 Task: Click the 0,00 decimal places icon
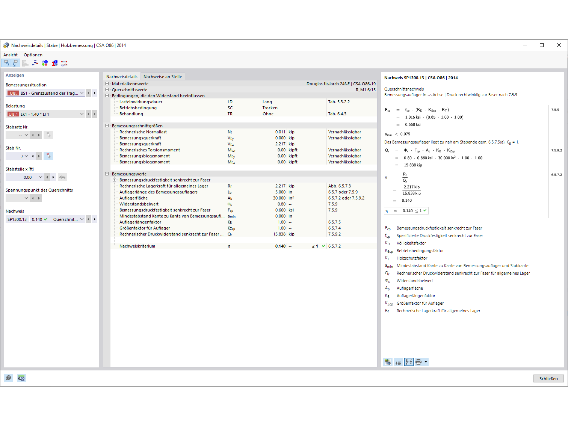(21, 378)
